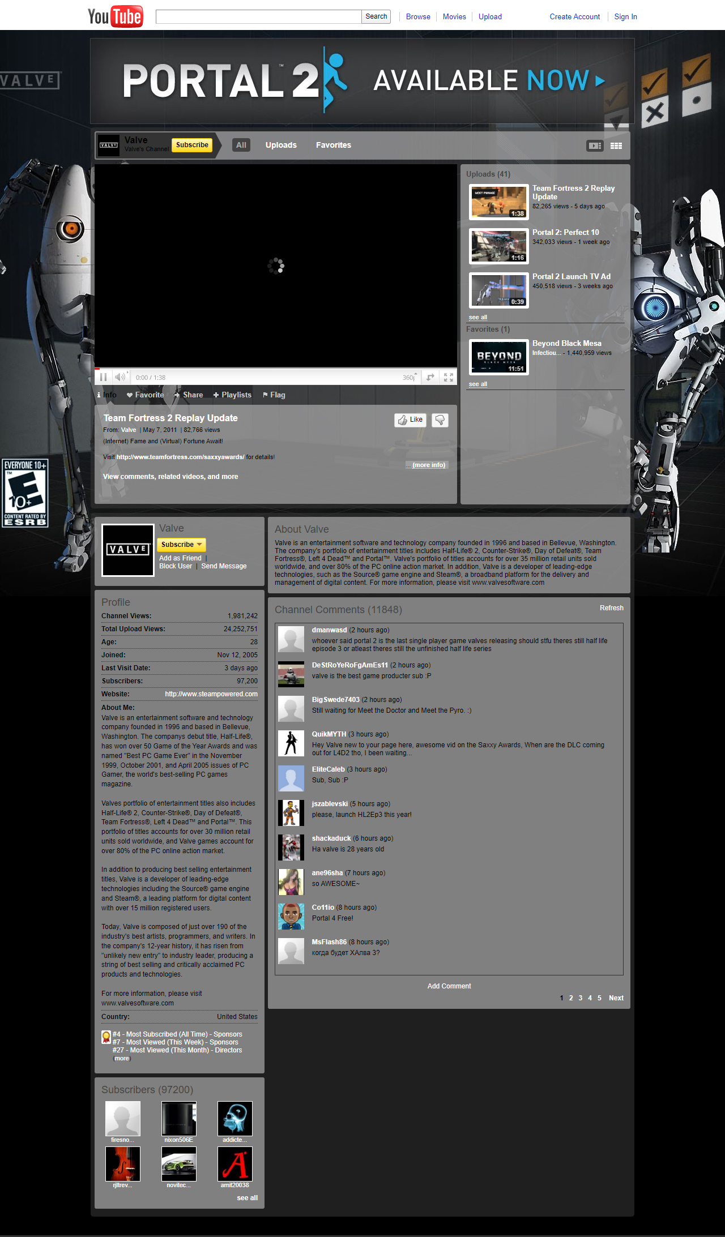
Task: Expand the video to fullscreen
Action: tap(449, 377)
